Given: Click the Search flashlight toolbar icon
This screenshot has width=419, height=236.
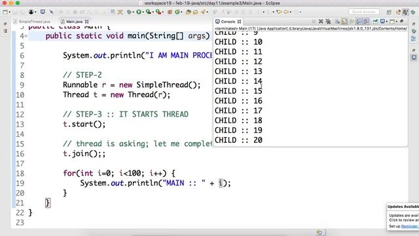Looking at the screenshot, I should tap(204, 12).
